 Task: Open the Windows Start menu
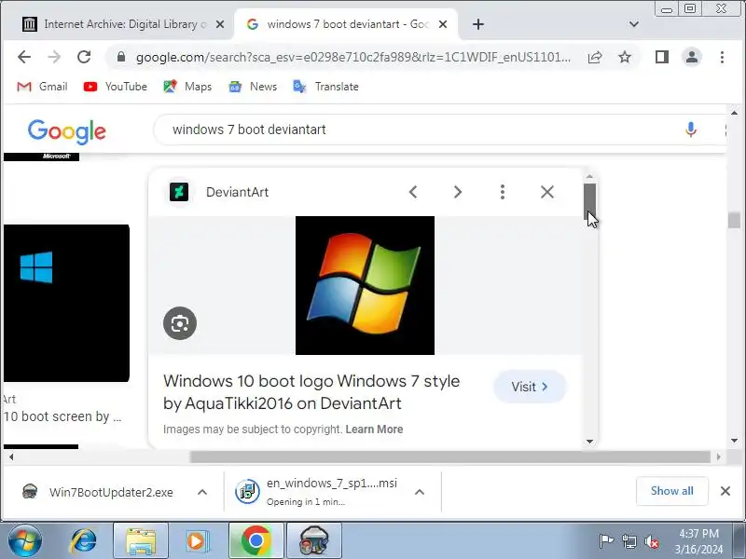[x=24, y=541]
